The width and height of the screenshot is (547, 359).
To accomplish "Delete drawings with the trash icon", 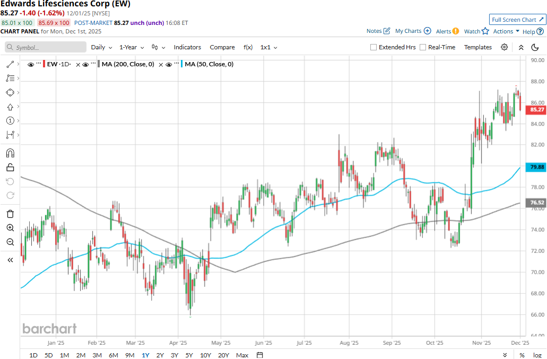I will 10,214.
